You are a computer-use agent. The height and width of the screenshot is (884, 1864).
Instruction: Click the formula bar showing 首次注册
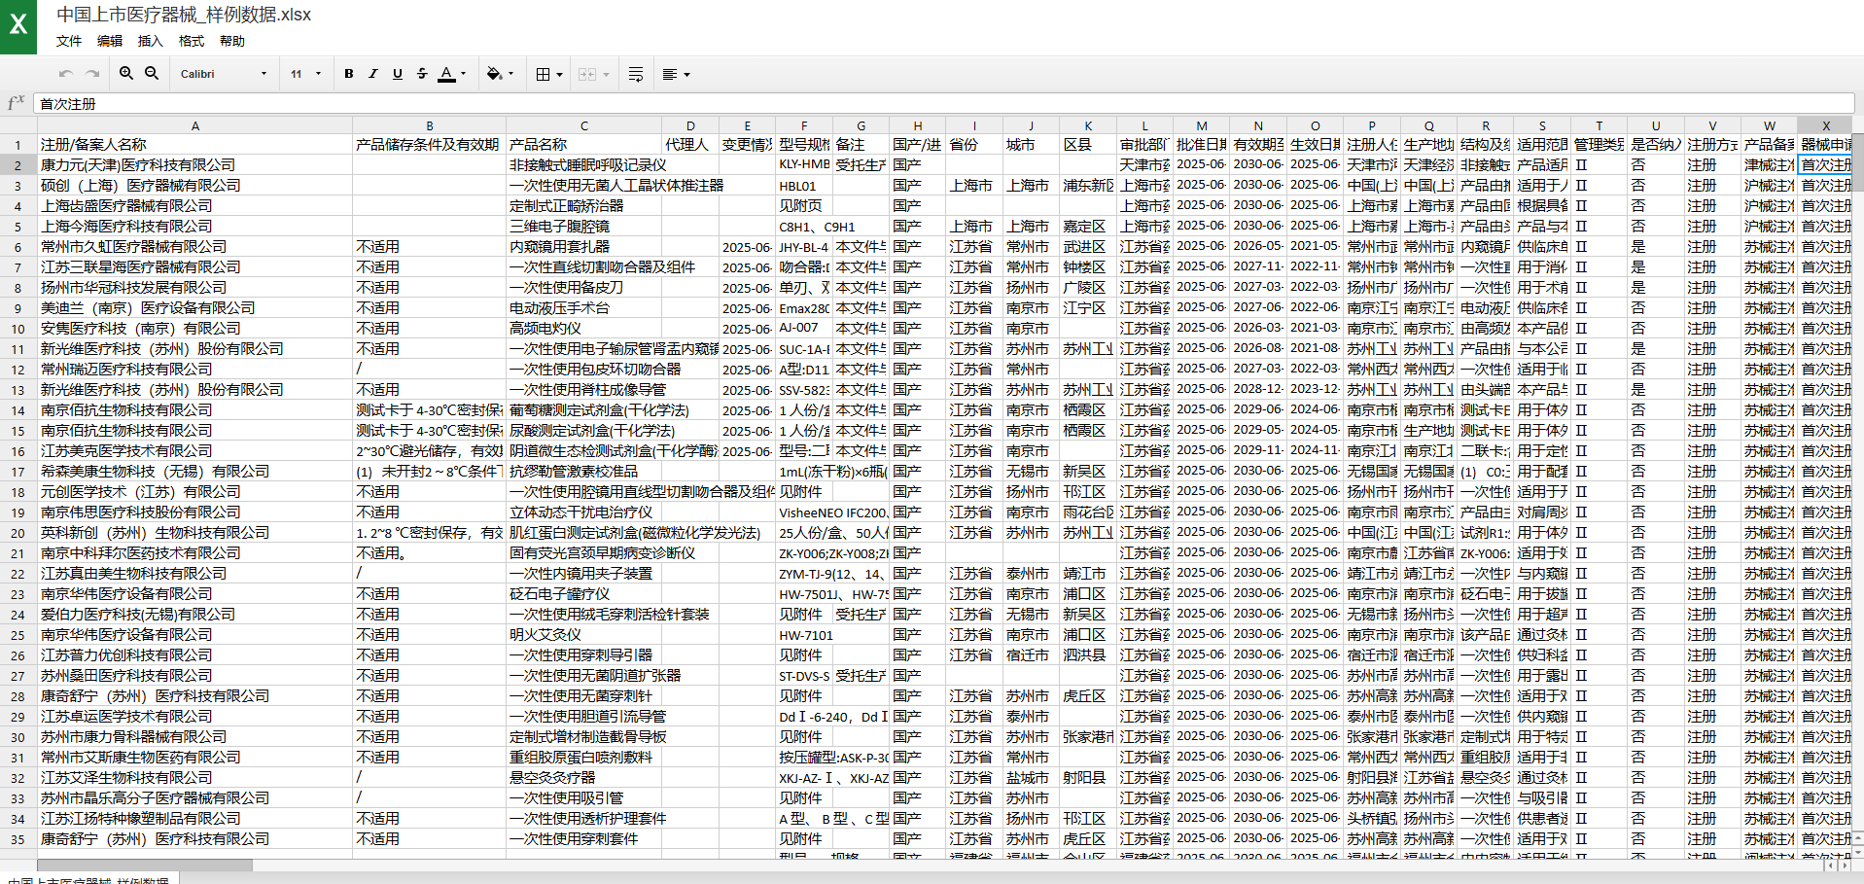[x=943, y=104]
